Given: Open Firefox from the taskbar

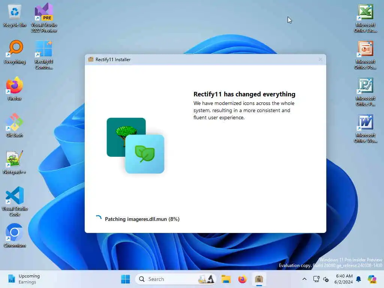Looking at the screenshot, I should click(x=242, y=279).
